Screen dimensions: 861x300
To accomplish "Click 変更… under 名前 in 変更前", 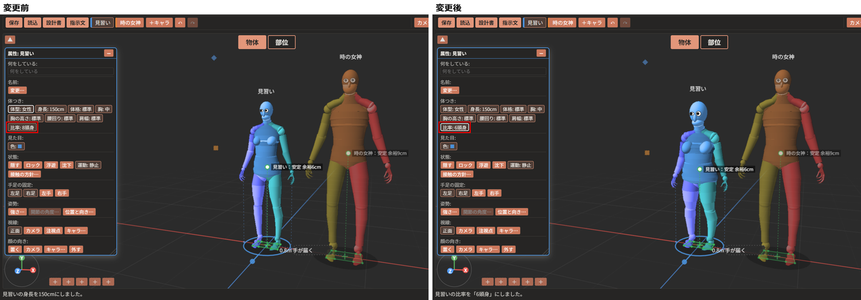I will pos(17,90).
